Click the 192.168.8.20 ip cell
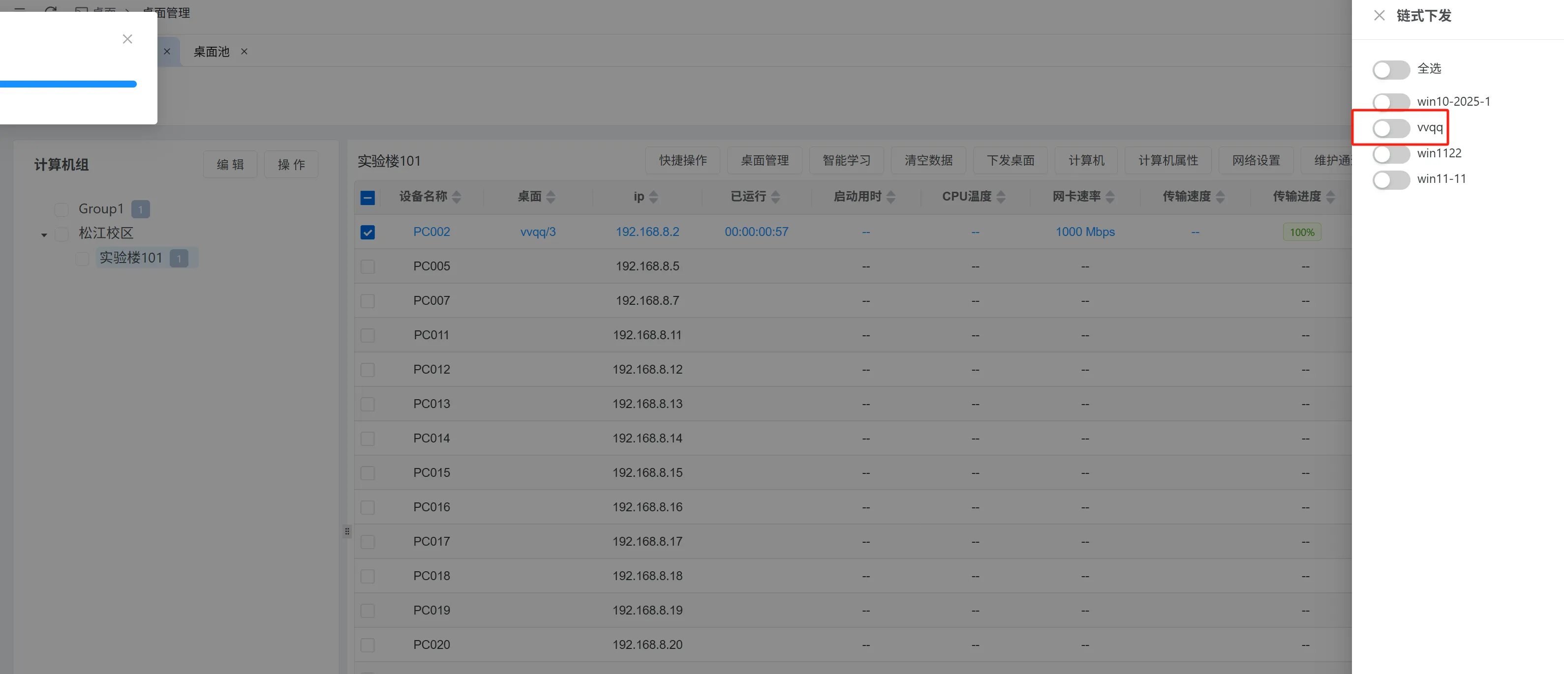Screen dimensions: 1564x674 (x=647, y=645)
